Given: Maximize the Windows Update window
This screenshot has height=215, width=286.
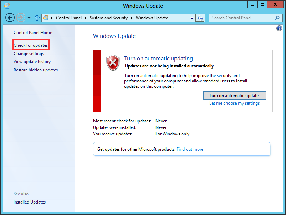Looking at the screenshot, I should (x=262, y=4).
